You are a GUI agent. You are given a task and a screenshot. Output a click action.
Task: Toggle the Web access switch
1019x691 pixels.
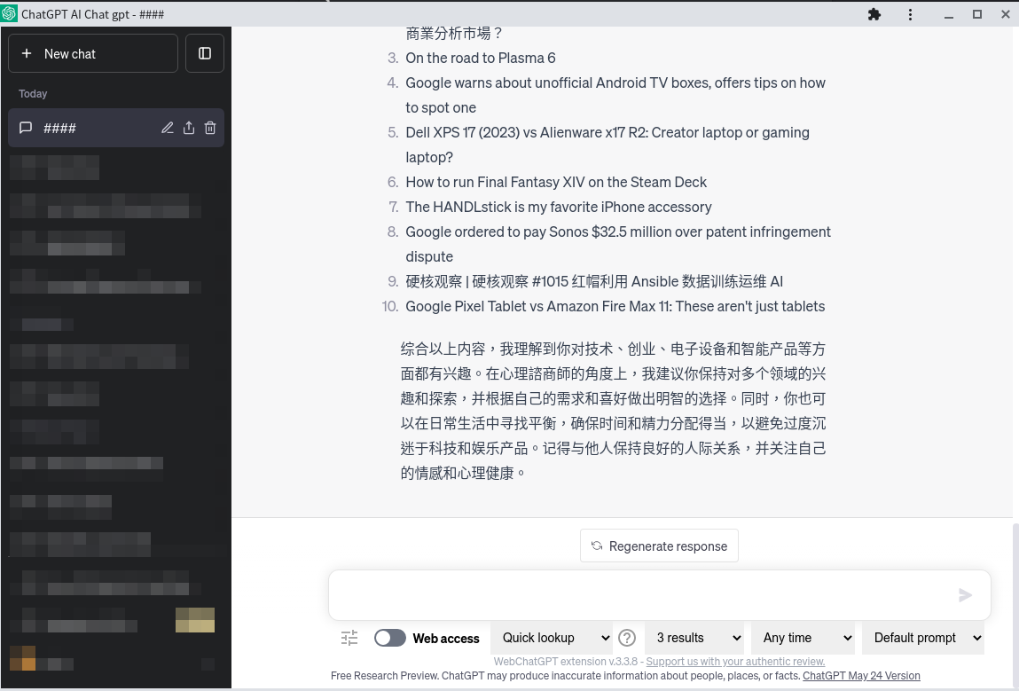[390, 638]
